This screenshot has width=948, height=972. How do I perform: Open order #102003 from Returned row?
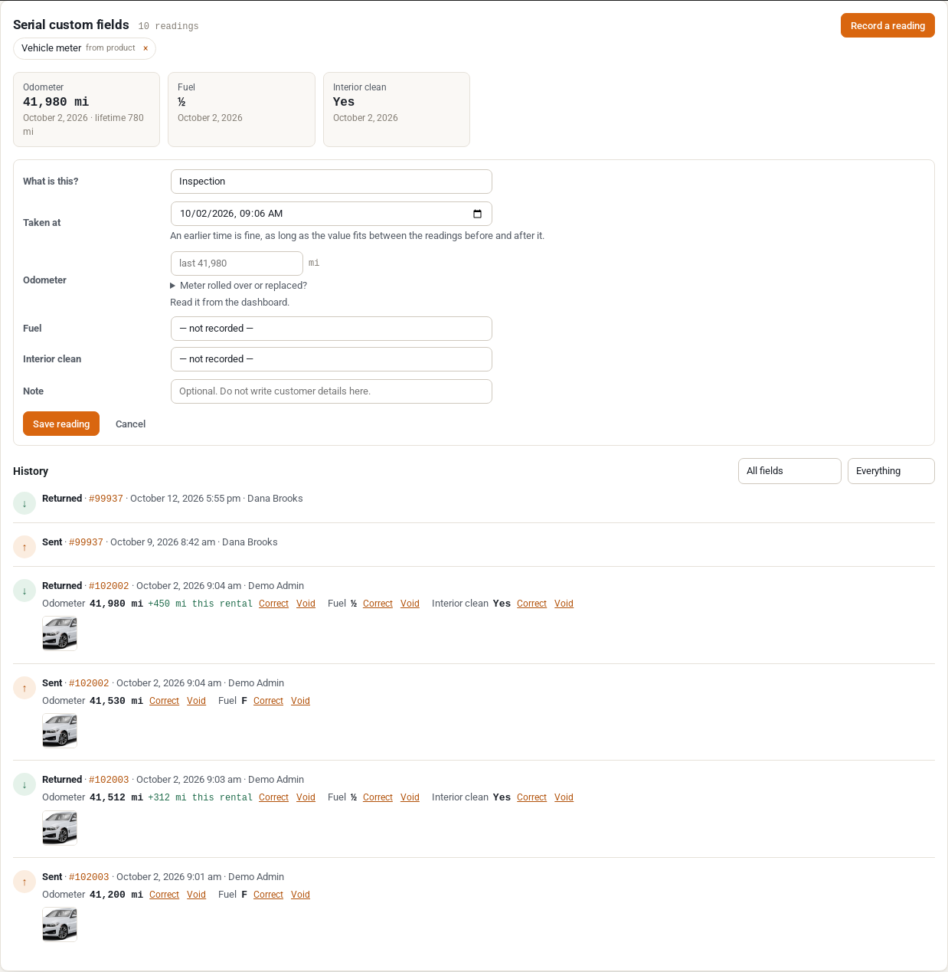109,780
